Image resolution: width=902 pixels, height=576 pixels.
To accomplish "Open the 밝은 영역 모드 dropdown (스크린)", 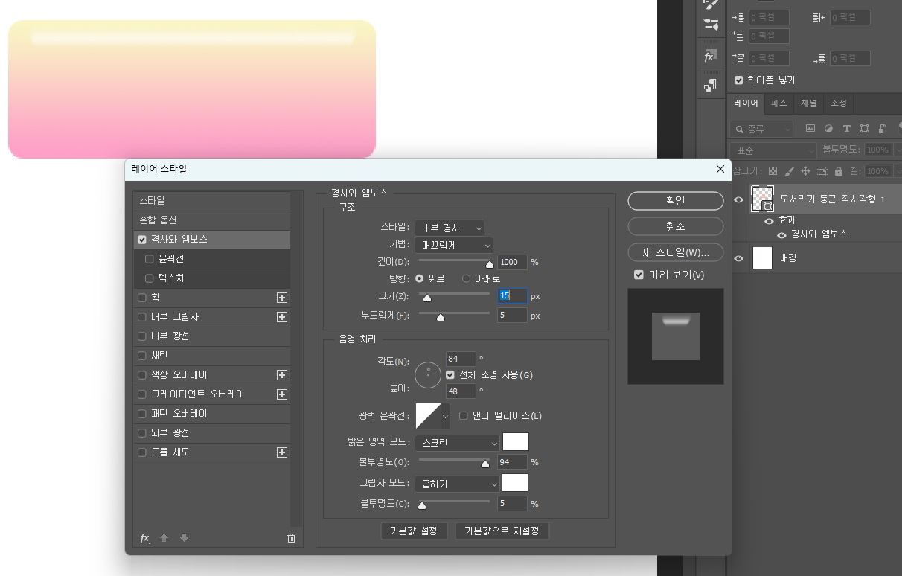I will click(x=458, y=443).
